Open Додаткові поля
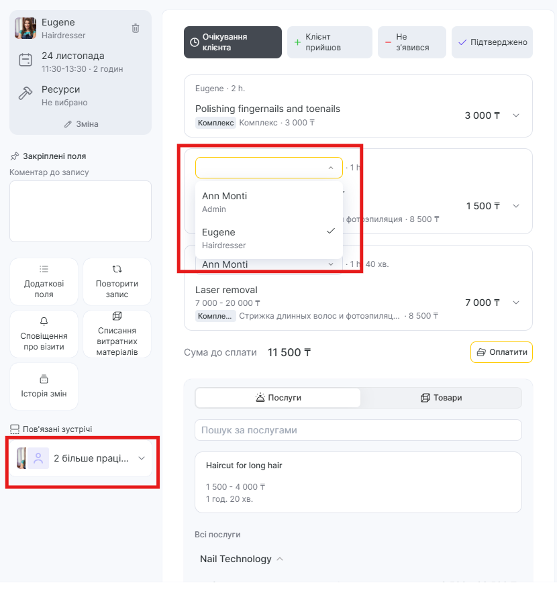 click(x=44, y=282)
